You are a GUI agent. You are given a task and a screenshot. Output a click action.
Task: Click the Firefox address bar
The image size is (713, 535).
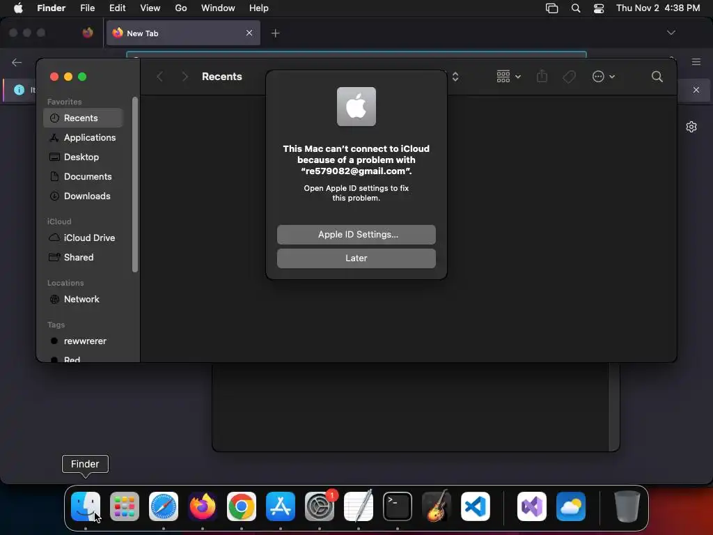(x=356, y=54)
